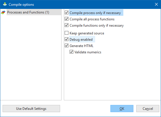Confirm the dialog with the OK button
Viewport: 161px width, 117px height.
(122, 108)
